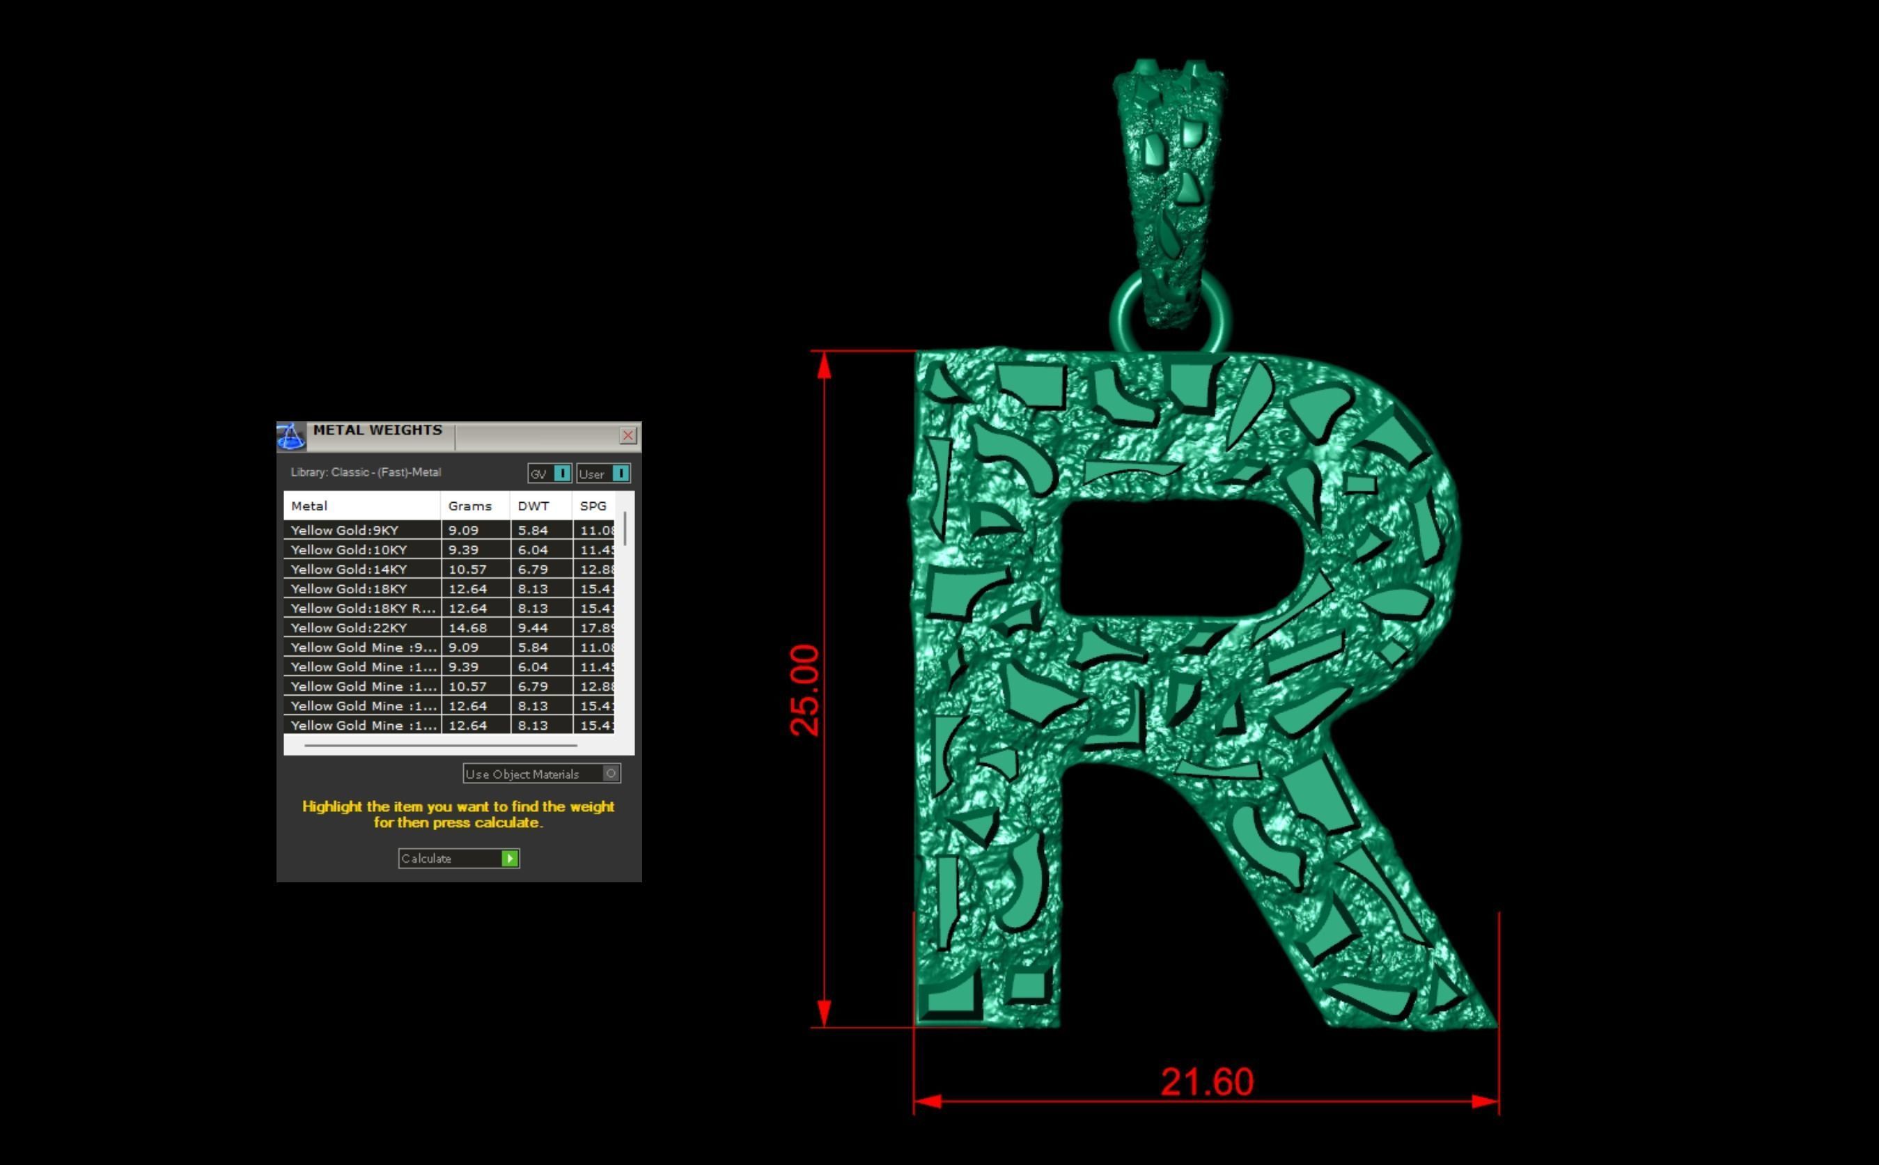Select the Yellow Gold:10KY row
The width and height of the screenshot is (1879, 1165).
click(449, 549)
